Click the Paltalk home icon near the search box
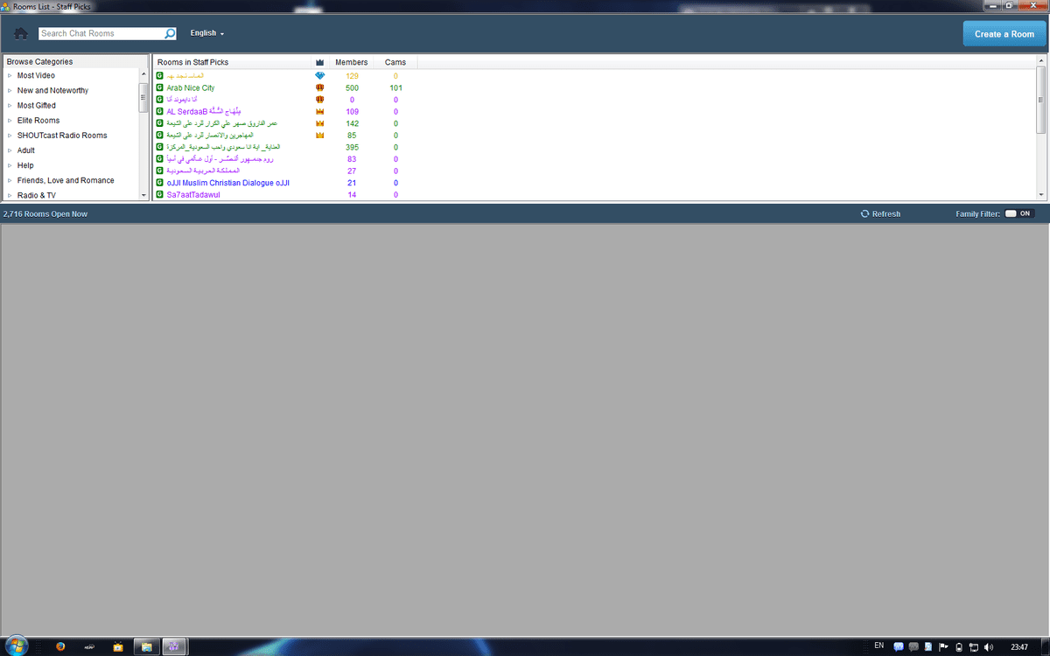The height and width of the screenshot is (656, 1050). coord(19,32)
